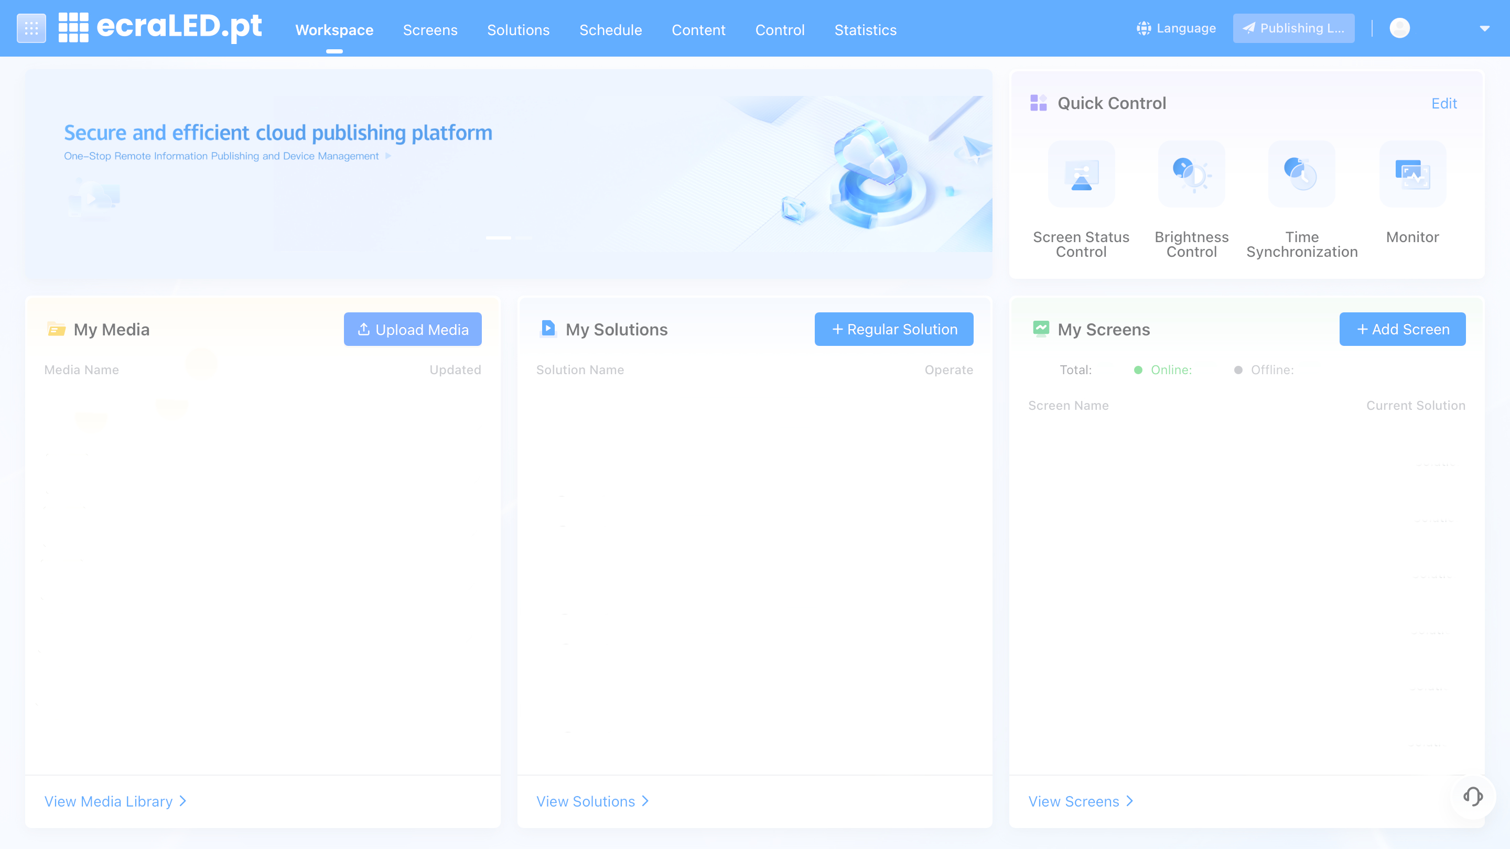
Task: Create a new Regular Solution
Action: coord(893,329)
